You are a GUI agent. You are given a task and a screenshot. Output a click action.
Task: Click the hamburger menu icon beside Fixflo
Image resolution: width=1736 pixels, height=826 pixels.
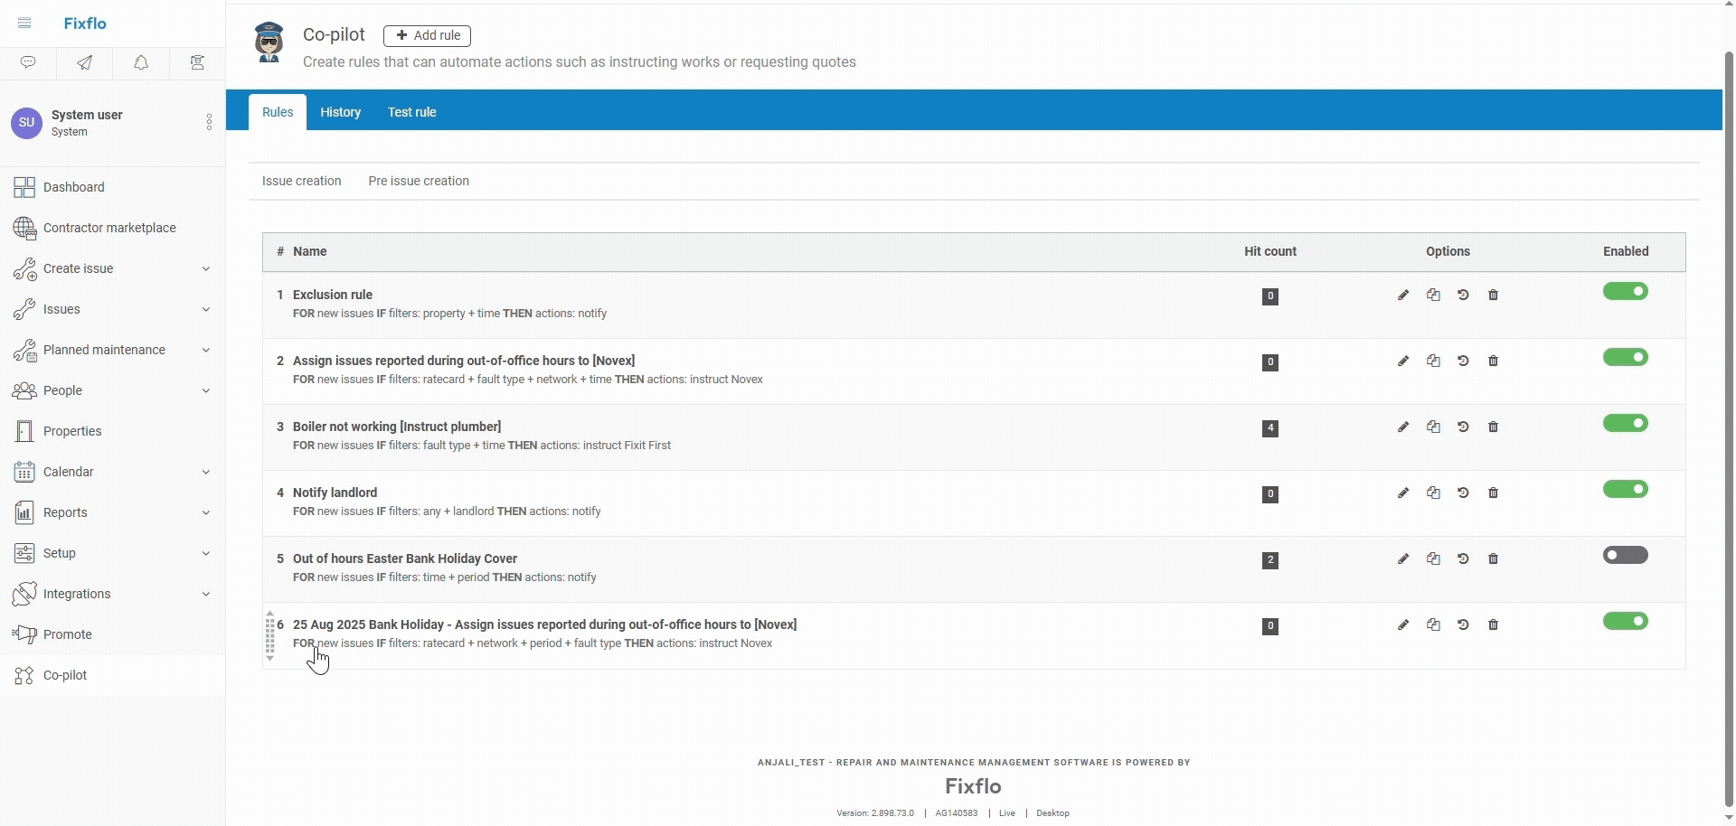point(24,23)
